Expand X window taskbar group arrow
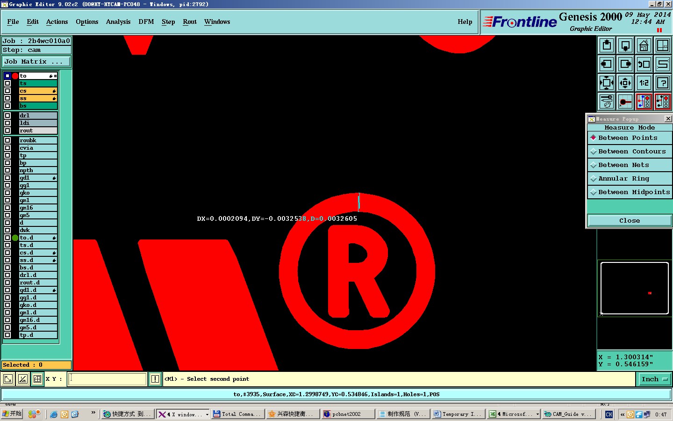Screen dimensions: 673x421 pyautogui.click(x=207, y=414)
